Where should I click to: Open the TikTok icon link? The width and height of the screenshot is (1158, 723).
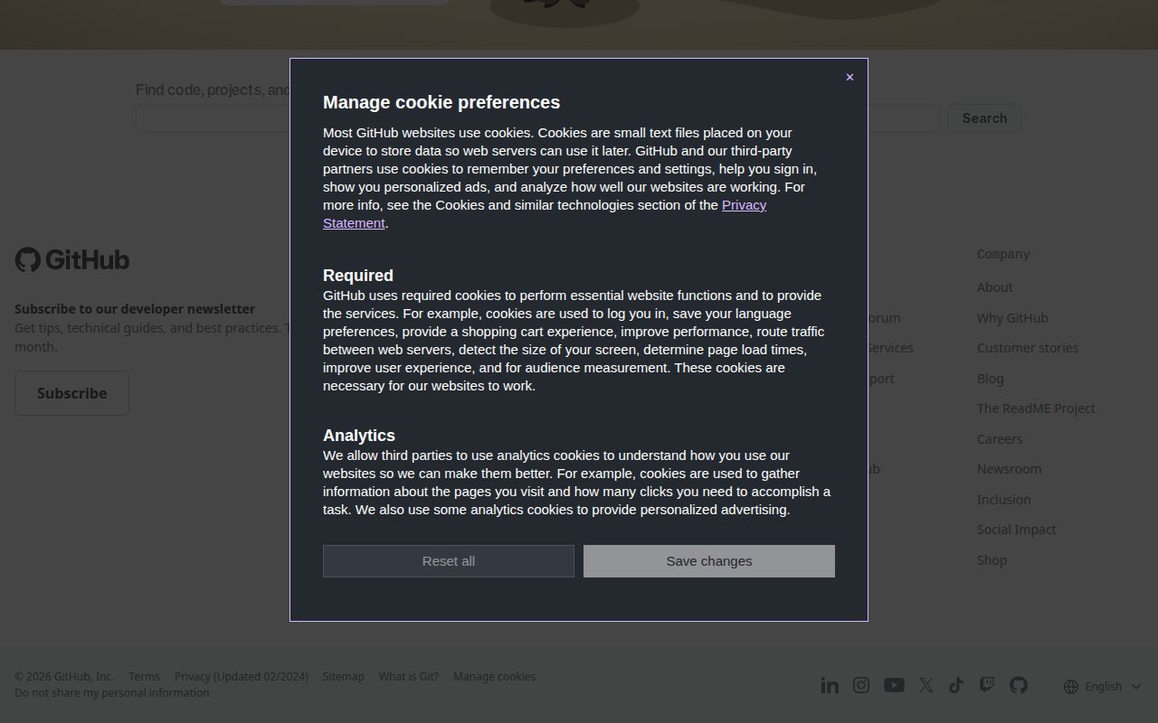[956, 685]
